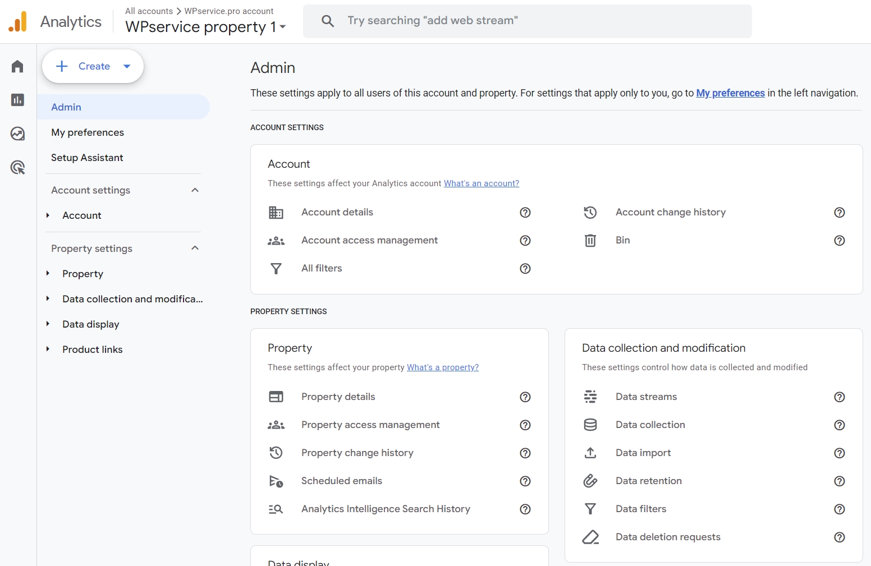This screenshot has width=871, height=566.
Task: Click the Analytics logo
Action: (x=18, y=21)
